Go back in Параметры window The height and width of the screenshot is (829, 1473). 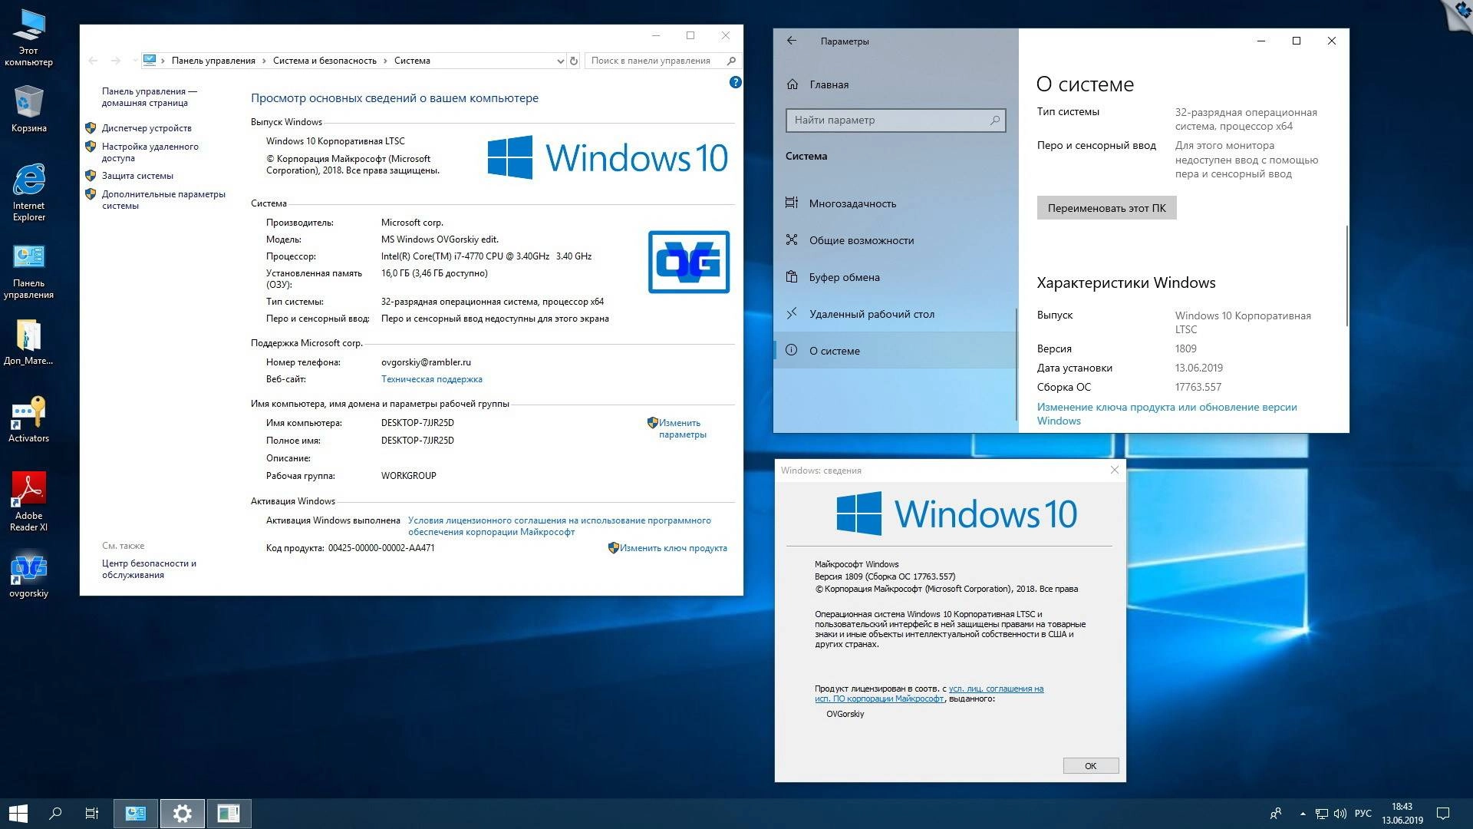point(792,41)
